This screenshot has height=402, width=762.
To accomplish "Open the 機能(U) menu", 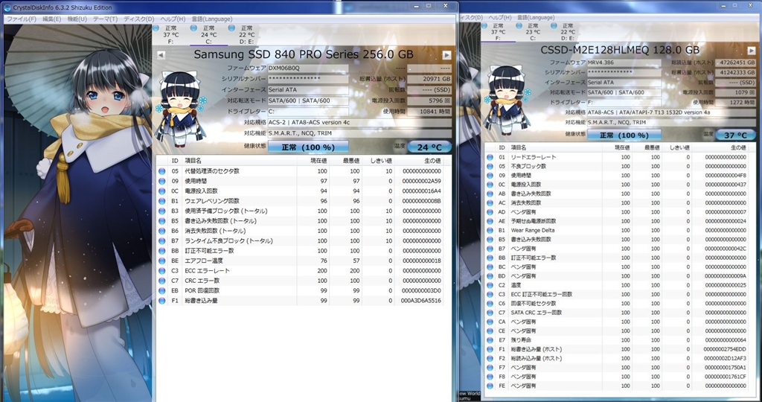I will 77,19.
